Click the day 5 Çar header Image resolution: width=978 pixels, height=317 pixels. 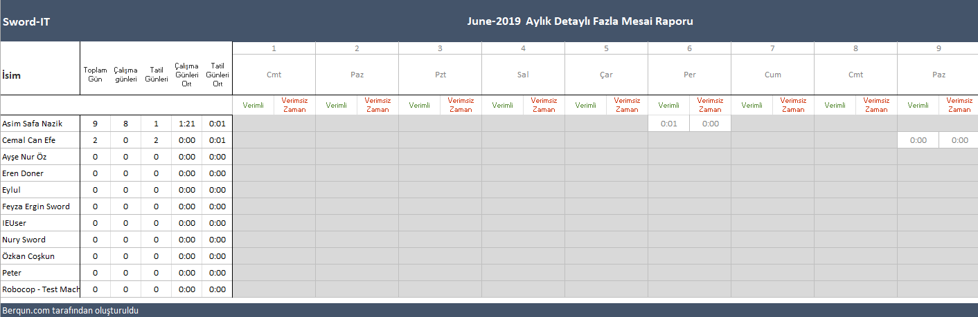pos(606,75)
